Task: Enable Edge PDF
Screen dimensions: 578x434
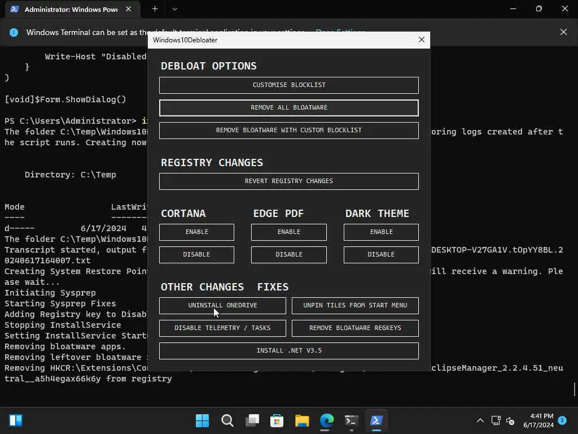Action: (x=288, y=232)
